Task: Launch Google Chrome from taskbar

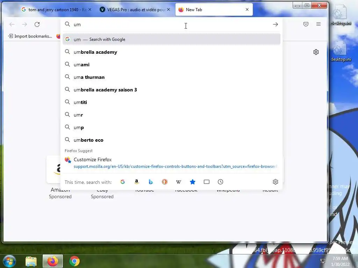Action: coord(74,261)
